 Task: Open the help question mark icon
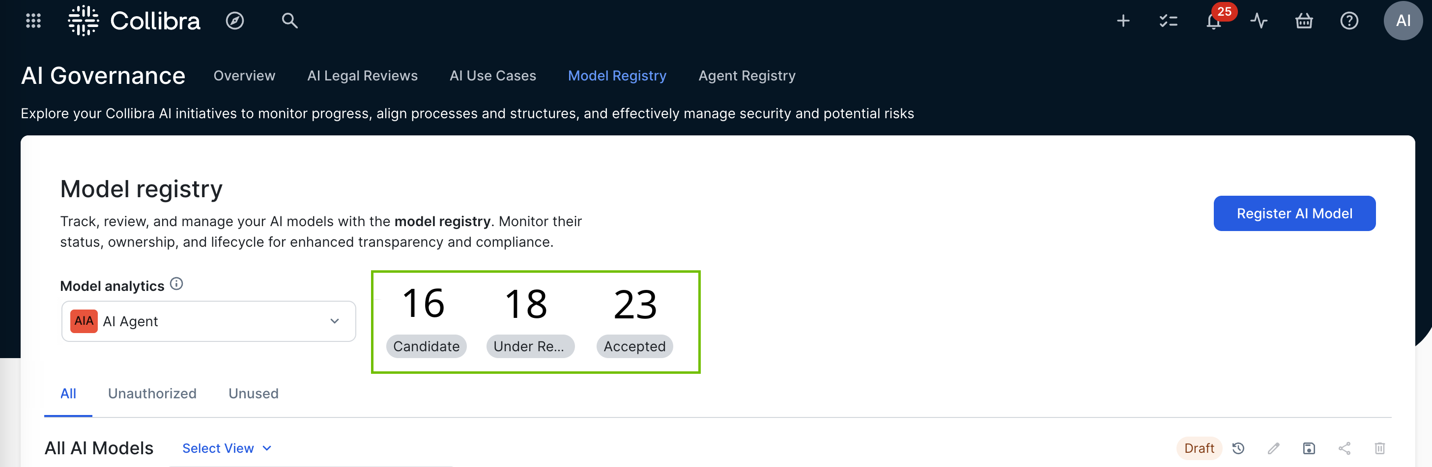1348,21
